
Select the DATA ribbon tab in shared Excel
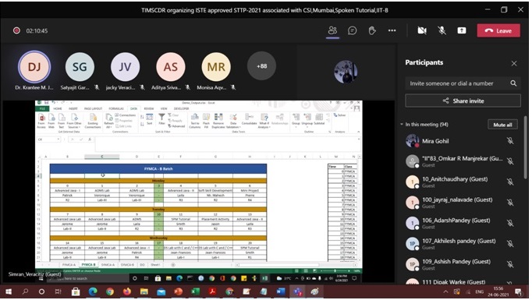pos(133,108)
